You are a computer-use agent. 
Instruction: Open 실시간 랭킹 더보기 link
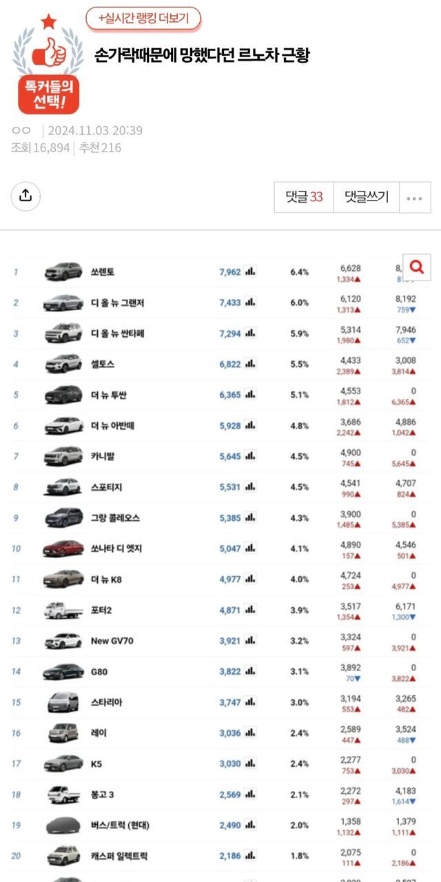(143, 19)
